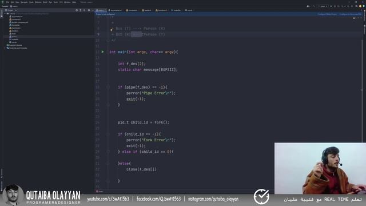The width and height of the screenshot is (366, 206).
Task: Click the Tutorial breadcrumb in the navigation bar
Action: [5, 6]
